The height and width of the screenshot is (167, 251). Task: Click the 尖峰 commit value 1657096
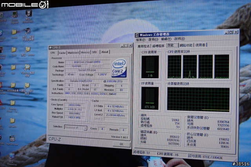(x=174, y=144)
